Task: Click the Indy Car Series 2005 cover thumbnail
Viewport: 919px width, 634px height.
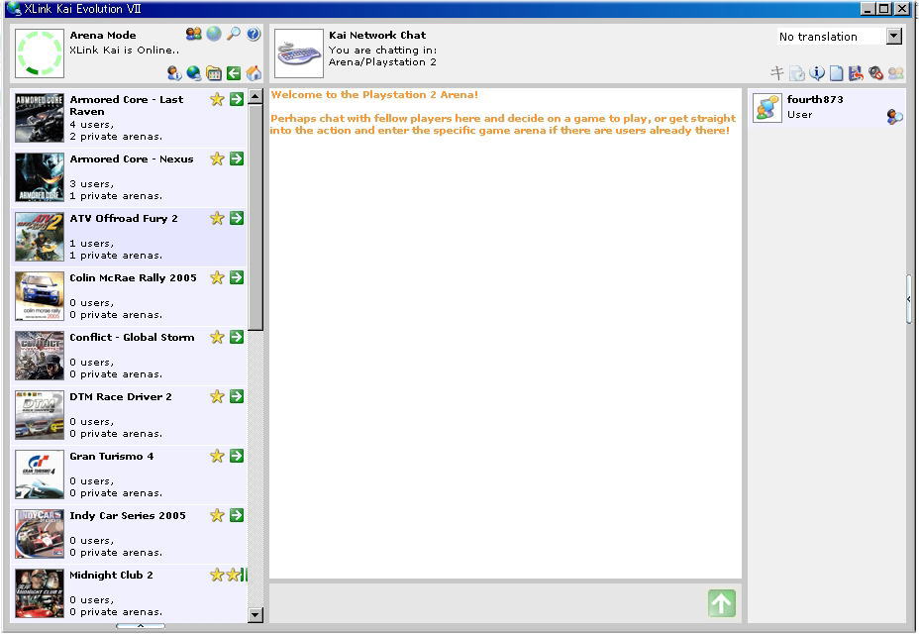Action: (x=40, y=534)
